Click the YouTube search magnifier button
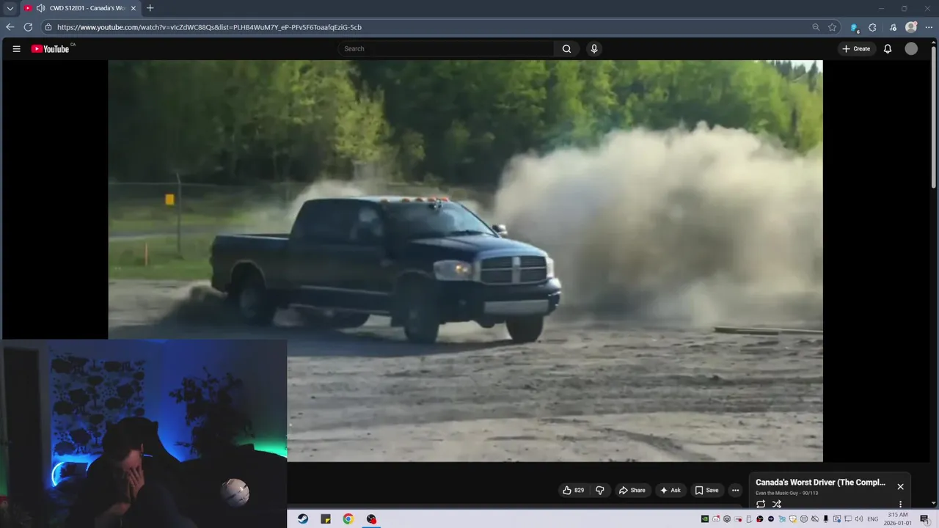 [566, 49]
